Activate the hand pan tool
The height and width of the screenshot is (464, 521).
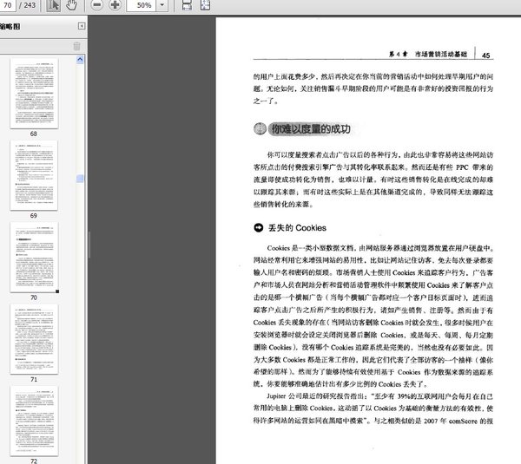coord(71,5)
